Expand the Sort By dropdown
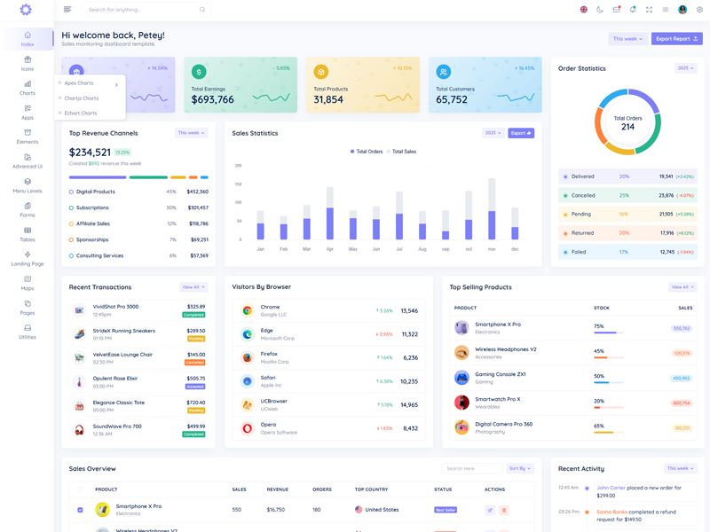 [519, 468]
